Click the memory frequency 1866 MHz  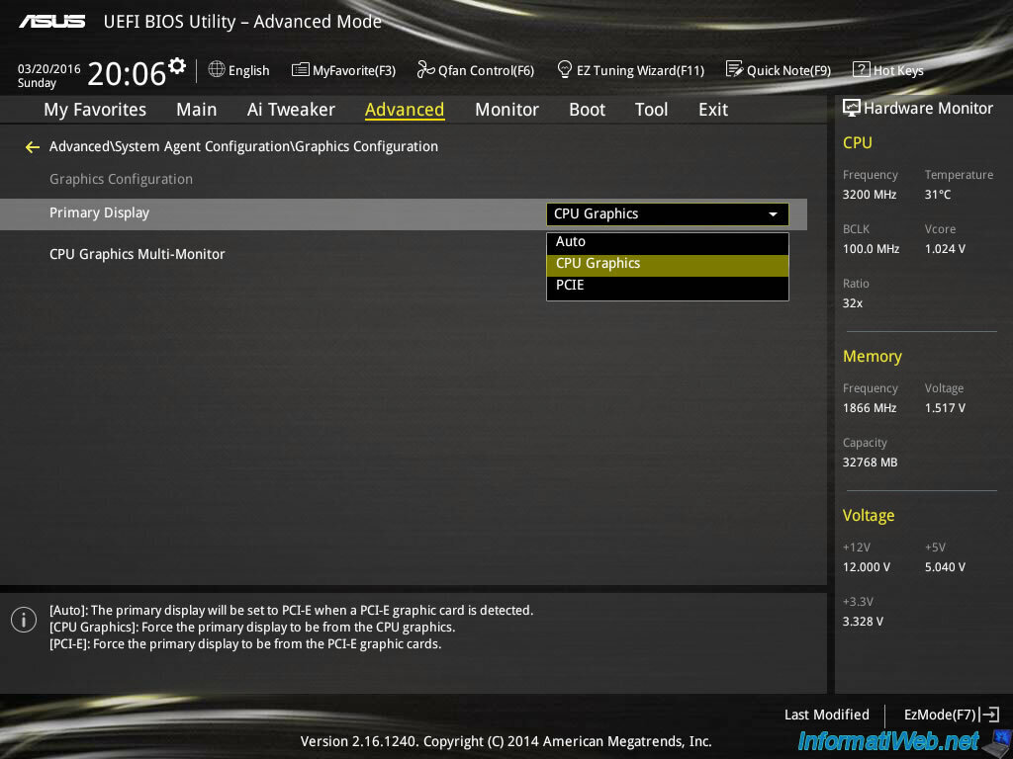(869, 408)
